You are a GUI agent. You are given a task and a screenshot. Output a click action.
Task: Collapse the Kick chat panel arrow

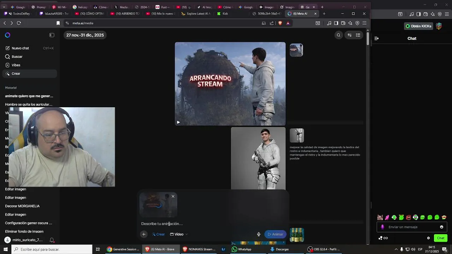(x=376, y=38)
